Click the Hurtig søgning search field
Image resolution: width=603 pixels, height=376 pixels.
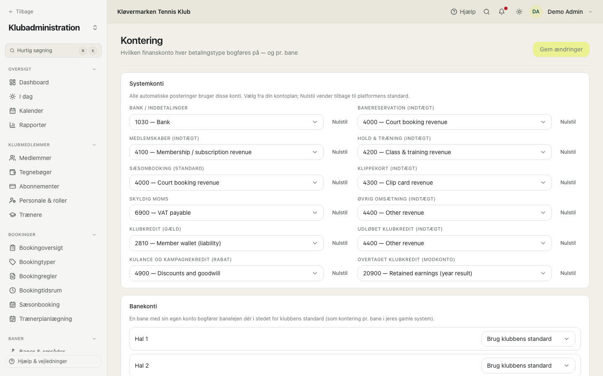tap(53, 51)
